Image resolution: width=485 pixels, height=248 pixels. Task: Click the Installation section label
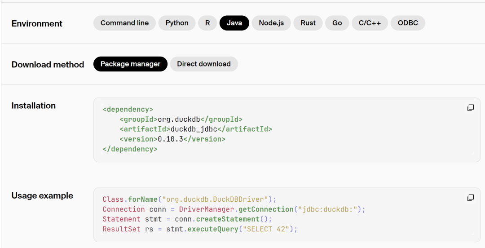coord(33,106)
